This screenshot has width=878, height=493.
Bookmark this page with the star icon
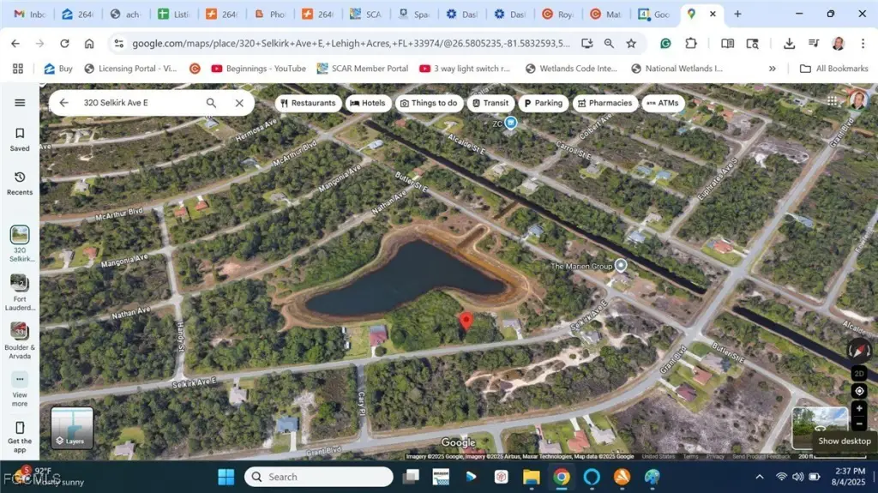pyautogui.click(x=631, y=44)
